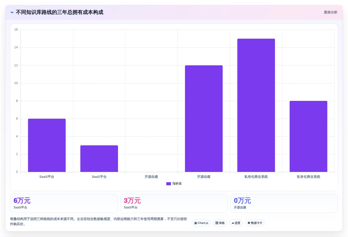
Task: Click the 表格 tag chip
Action: (x=220, y=223)
